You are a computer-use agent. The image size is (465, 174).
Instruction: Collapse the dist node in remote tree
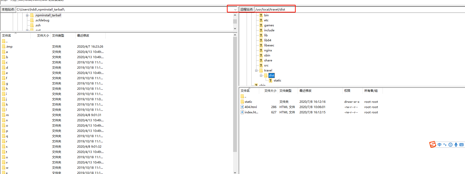tap(261, 75)
